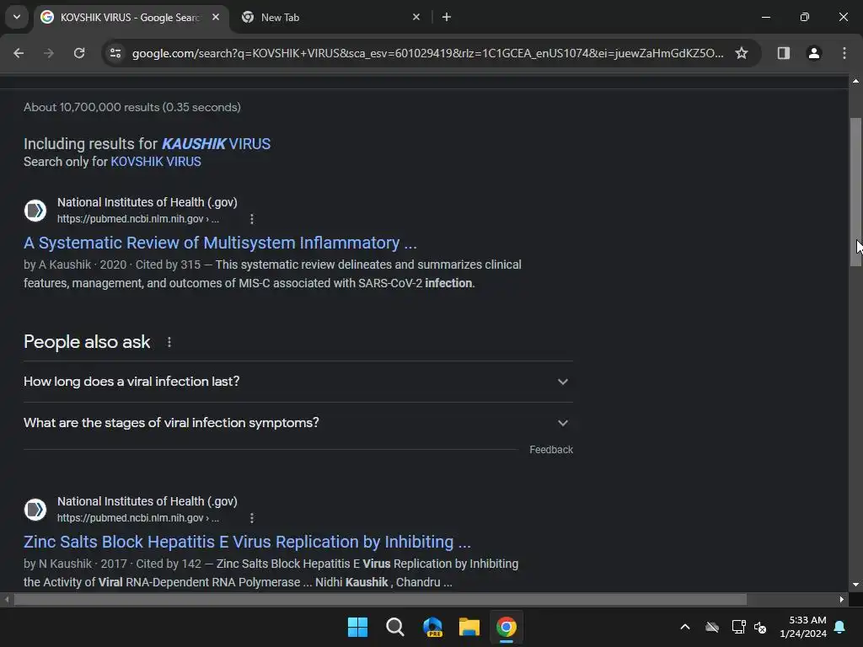
Task: Click the Zinc Salts result's pubmed.ncbi.nlm.nih.gov URL
Action: coord(137,518)
